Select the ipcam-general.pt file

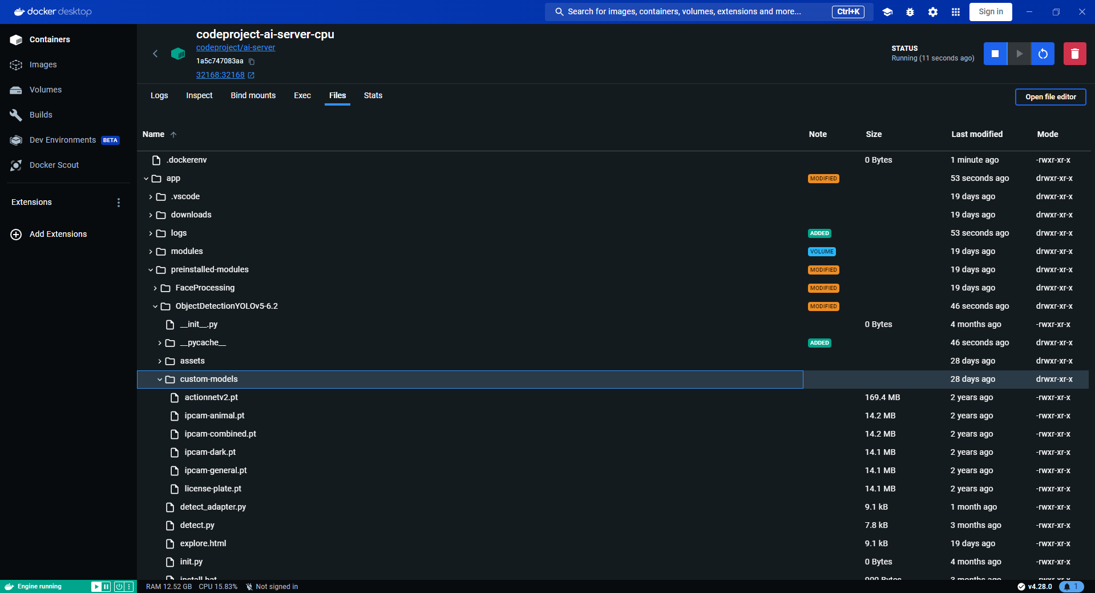pos(216,471)
